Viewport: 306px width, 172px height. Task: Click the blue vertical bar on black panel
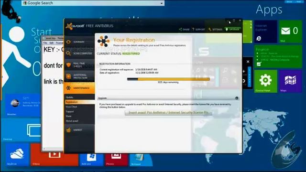pyautogui.click(x=250, y=76)
